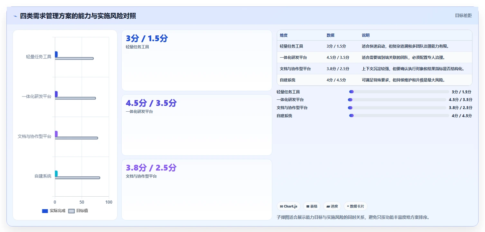Viewport: 485px width, 232px height.
Task: Click the 50 tick on the chart axis
Action: 82,202
